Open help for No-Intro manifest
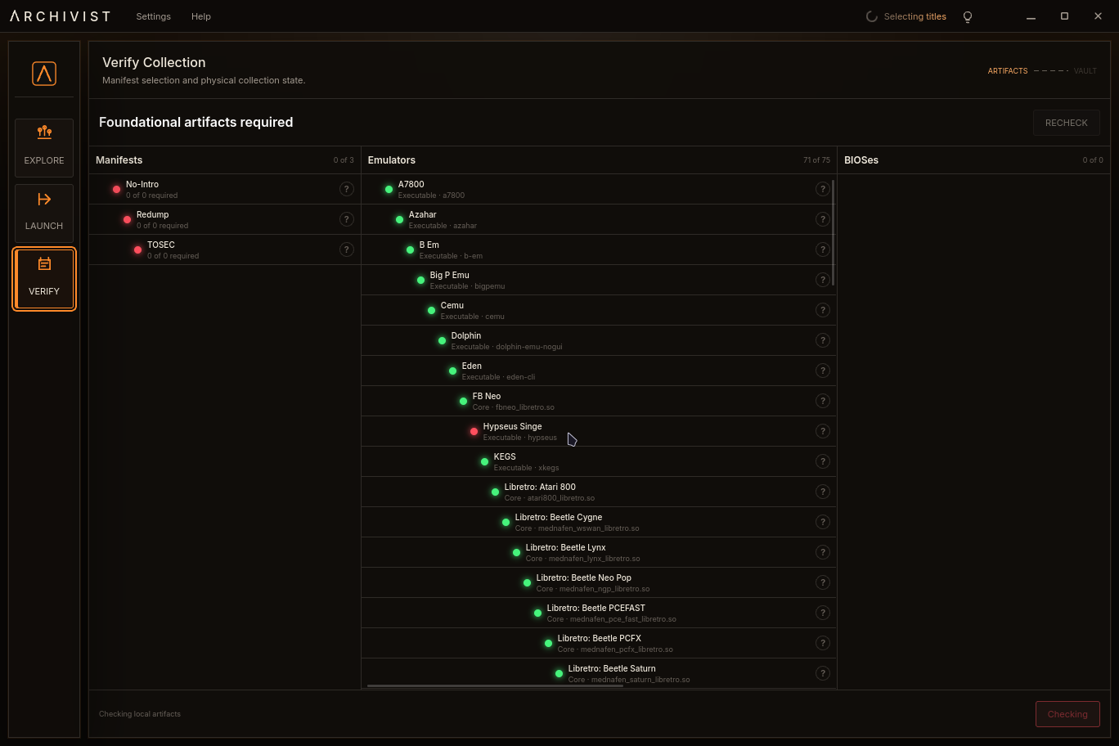This screenshot has height=746, width=1119. pyautogui.click(x=347, y=189)
